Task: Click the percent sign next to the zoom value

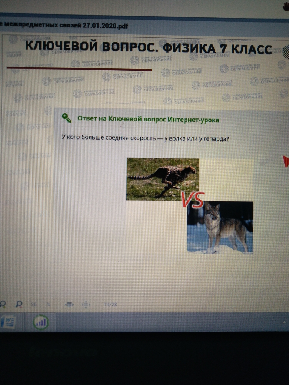Action: click(x=49, y=304)
